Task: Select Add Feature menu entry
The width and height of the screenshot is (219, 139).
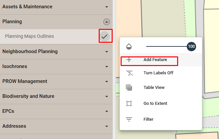Action: click(155, 60)
